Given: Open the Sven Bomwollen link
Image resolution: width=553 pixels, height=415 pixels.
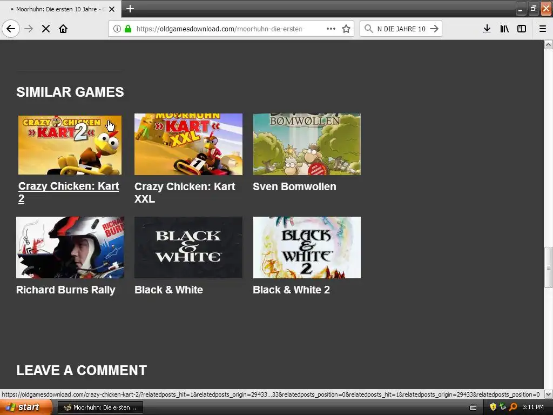Looking at the screenshot, I should (294, 186).
